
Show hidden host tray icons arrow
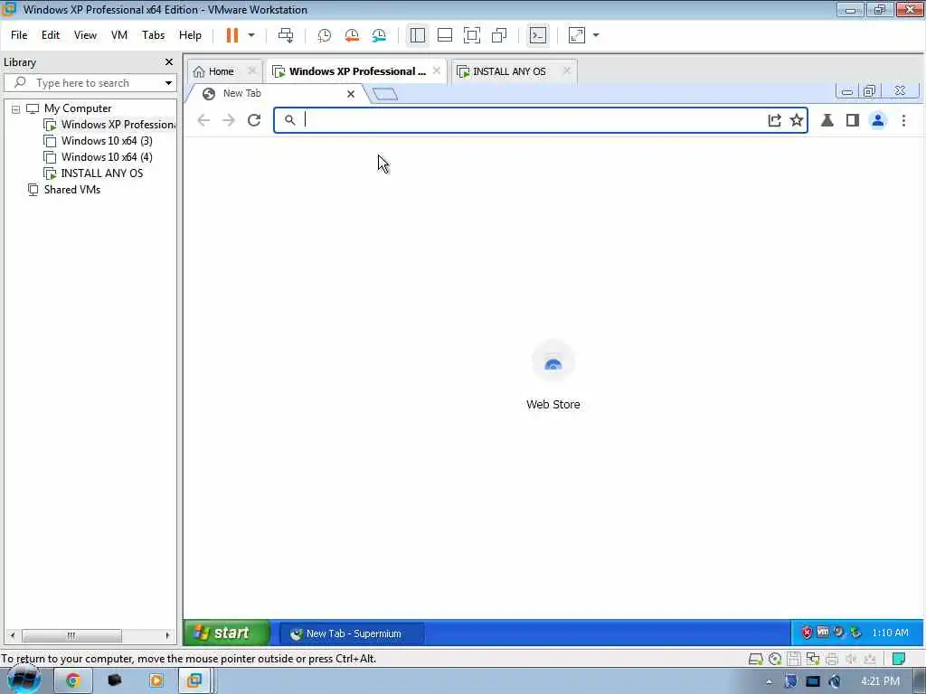[769, 682]
